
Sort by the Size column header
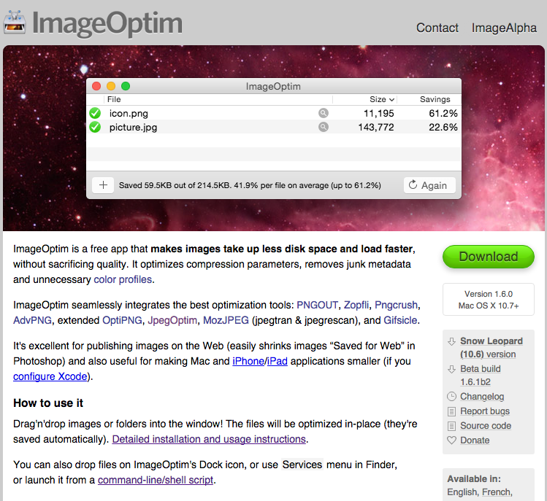click(x=382, y=100)
